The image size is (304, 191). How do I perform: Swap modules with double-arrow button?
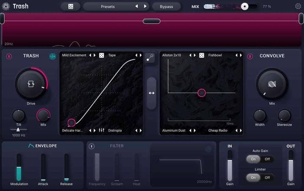152,93
